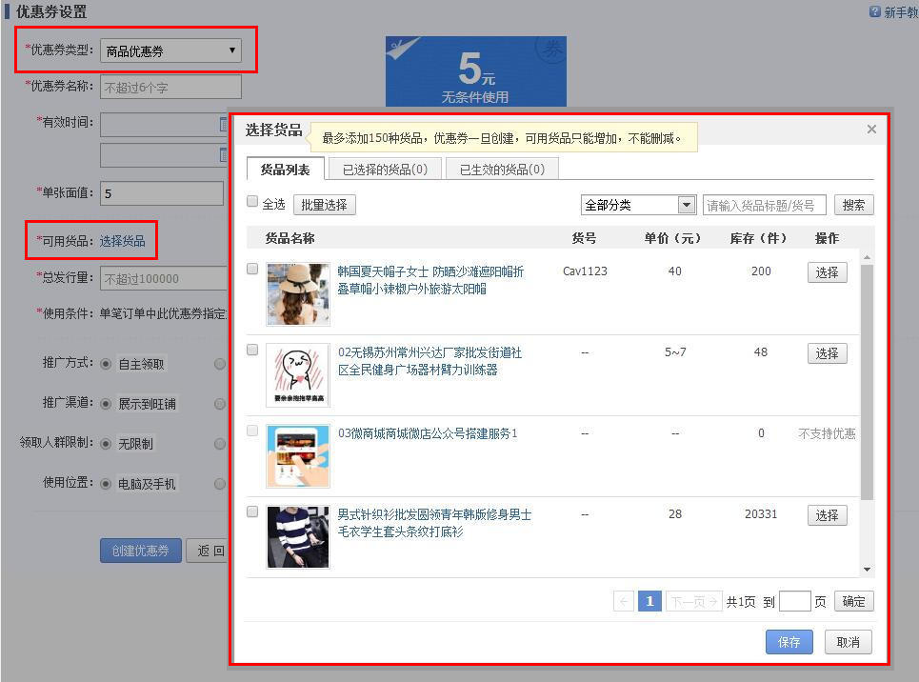
Task: Select the 无限制 radio button
Action: tap(106, 444)
